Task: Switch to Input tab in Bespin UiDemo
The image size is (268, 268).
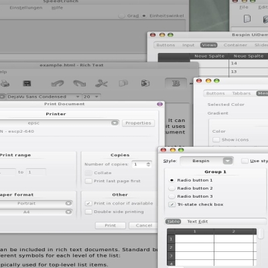Action: pyautogui.click(x=188, y=45)
